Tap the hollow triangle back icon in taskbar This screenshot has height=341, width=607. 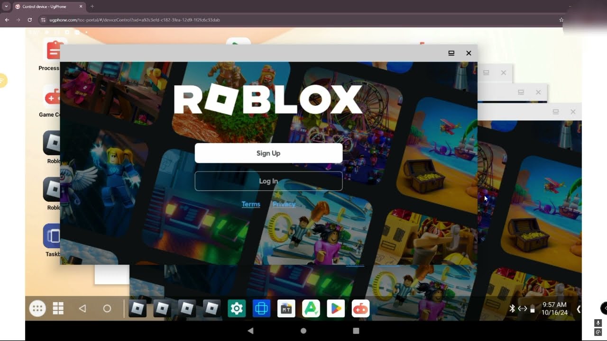[83, 309]
